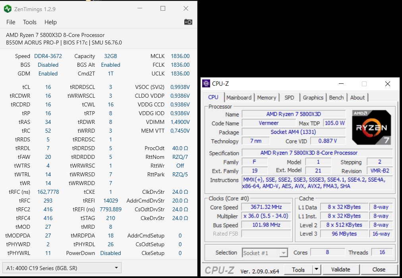Viewport: 402px width, 278px height.
Task: Click the tREFI value 14029
Action: 110,201
